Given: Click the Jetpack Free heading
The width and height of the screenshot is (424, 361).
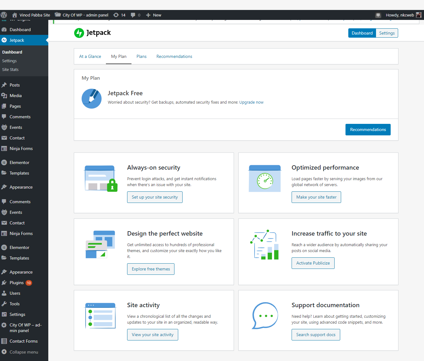Looking at the screenshot, I should click(x=125, y=93).
